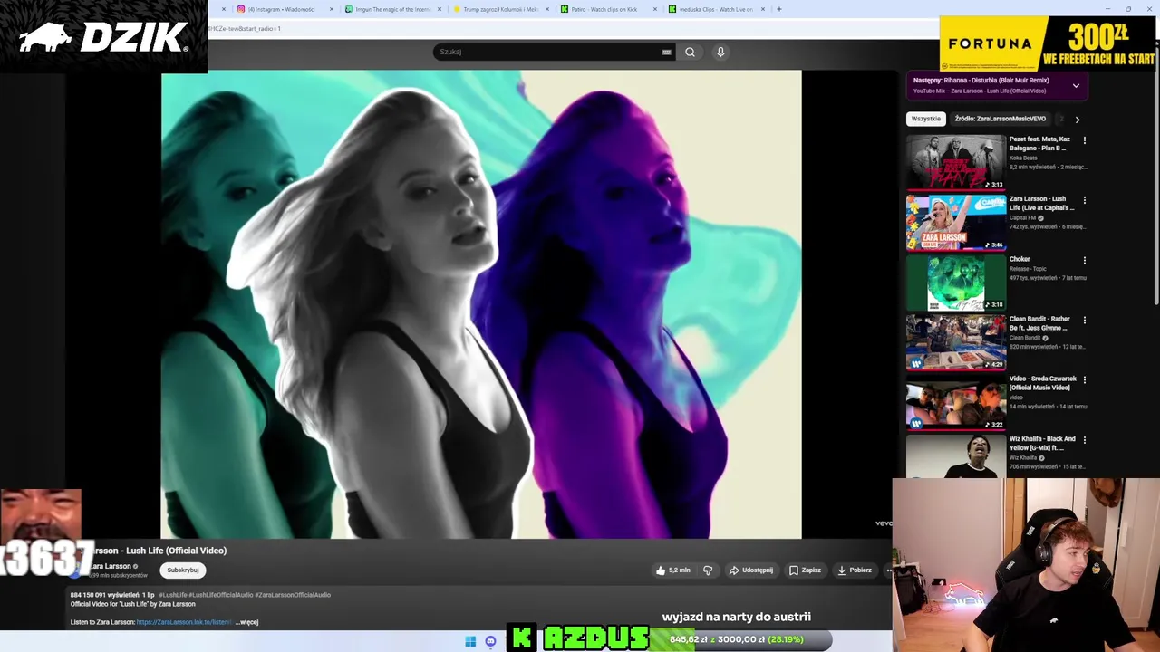Expand the description with ...więcej
The width and height of the screenshot is (1160, 652).
246,622
